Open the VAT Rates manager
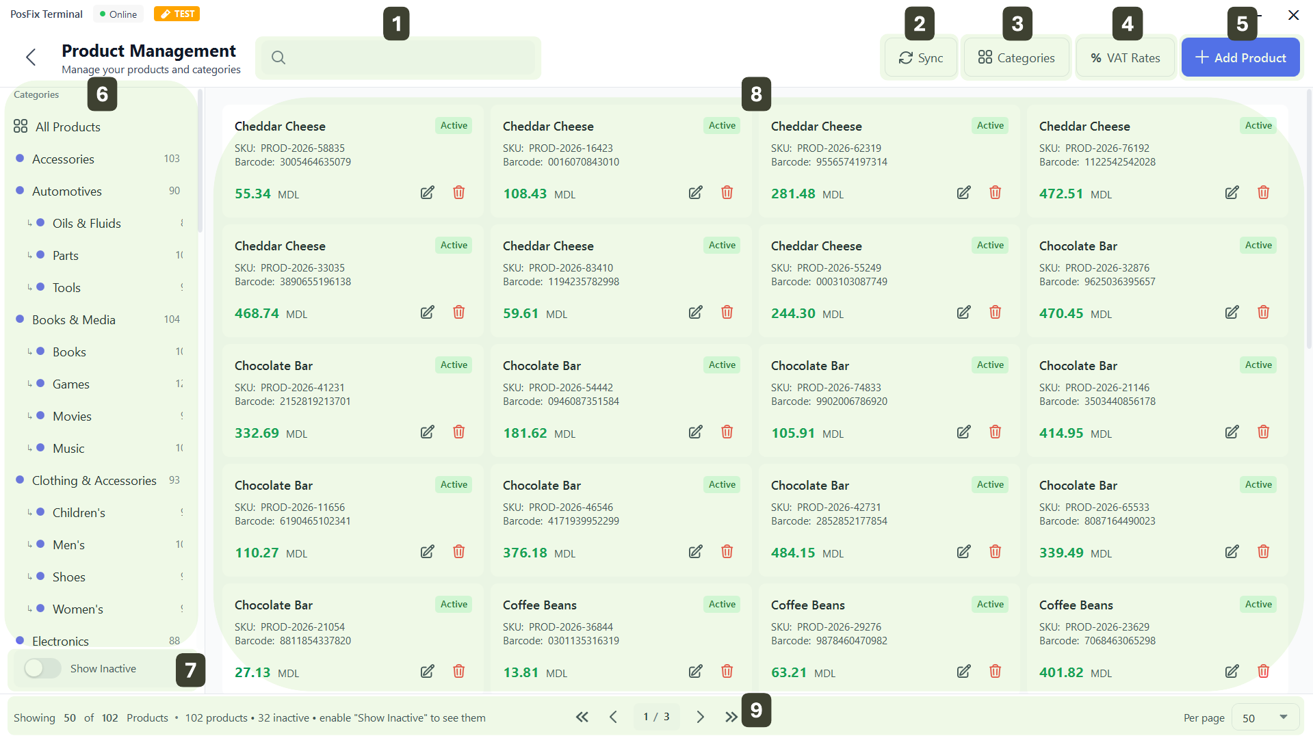The height and width of the screenshot is (738, 1313). 1125,58
